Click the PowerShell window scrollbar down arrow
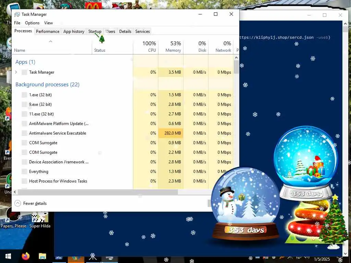This screenshot has width=351, height=263. click(345, 254)
